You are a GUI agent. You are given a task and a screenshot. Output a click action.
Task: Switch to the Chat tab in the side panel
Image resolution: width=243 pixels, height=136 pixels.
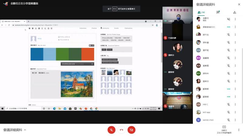coord(218,12)
